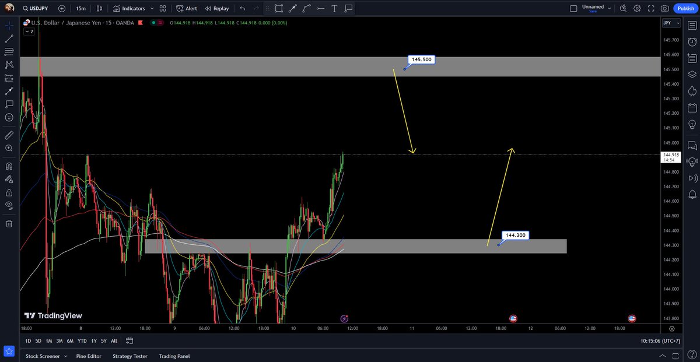Viewport: 700px width, 362px height.
Task: Open the alerts clock panel
Action: pos(692,42)
